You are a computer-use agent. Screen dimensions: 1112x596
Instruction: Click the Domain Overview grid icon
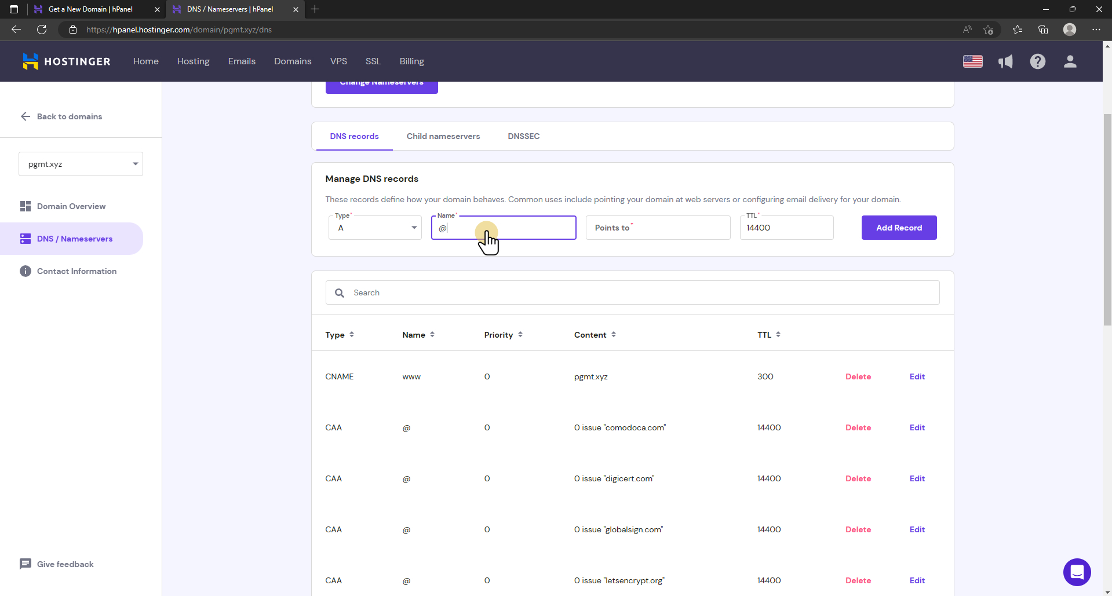click(x=25, y=206)
